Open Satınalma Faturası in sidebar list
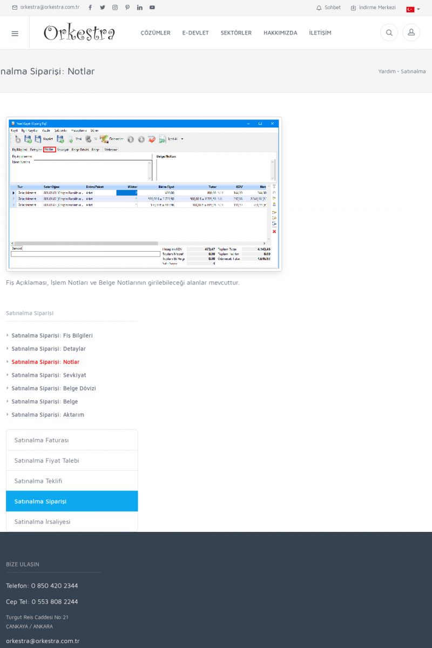This screenshot has height=648, width=432. (x=42, y=440)
